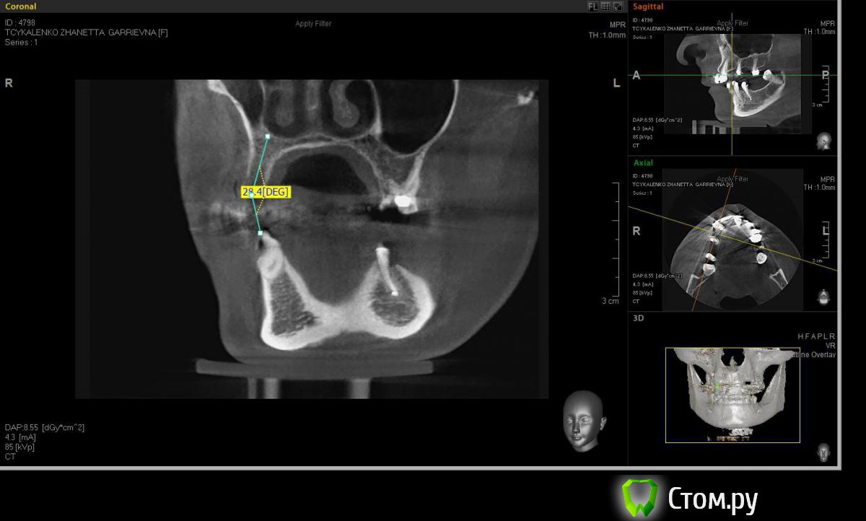Select the Sagittal panel title
Image resolution: width=866 pixels, height=521 pixels.
(x=648, y=6)
